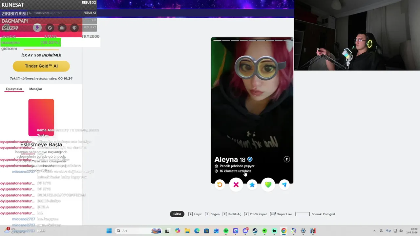
Task: Click the Profili Aç shortcut hint
Action: (x=232, y=214)
